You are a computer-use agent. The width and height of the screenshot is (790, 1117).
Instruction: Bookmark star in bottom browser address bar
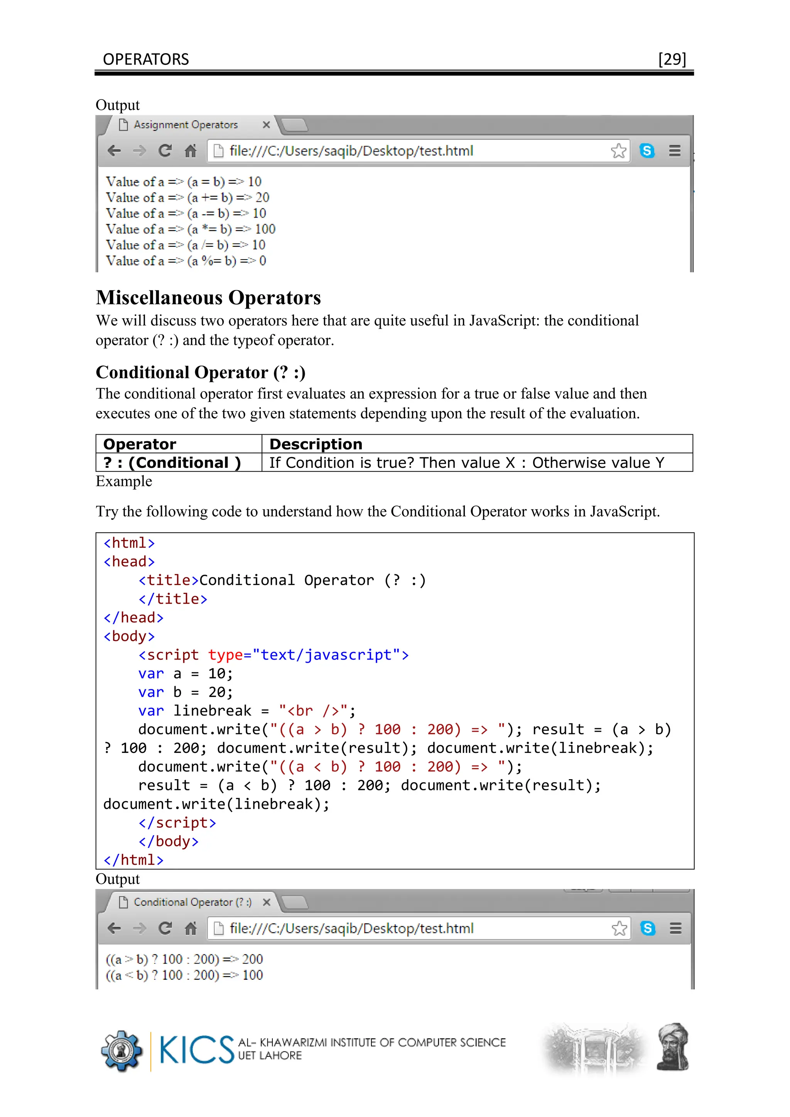tap(619, 928)
